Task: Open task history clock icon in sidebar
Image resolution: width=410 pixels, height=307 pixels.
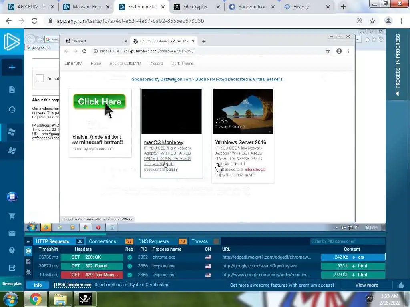Action: (12, 110)
